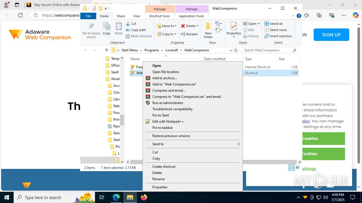362x203 pixels.
Task: Click Cut in the Clipboard group
Action: pos(131,24)
